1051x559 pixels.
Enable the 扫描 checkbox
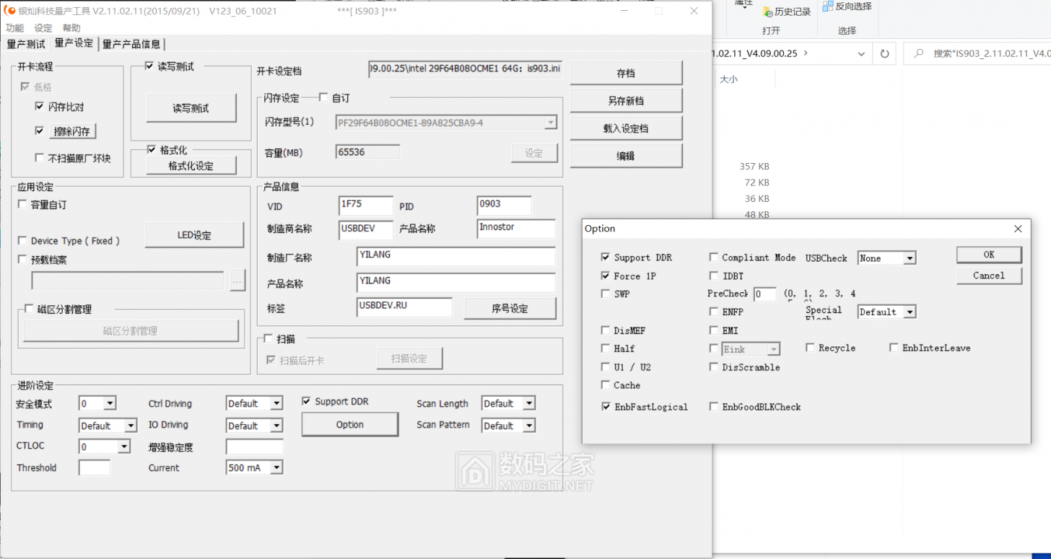point(269,338)
